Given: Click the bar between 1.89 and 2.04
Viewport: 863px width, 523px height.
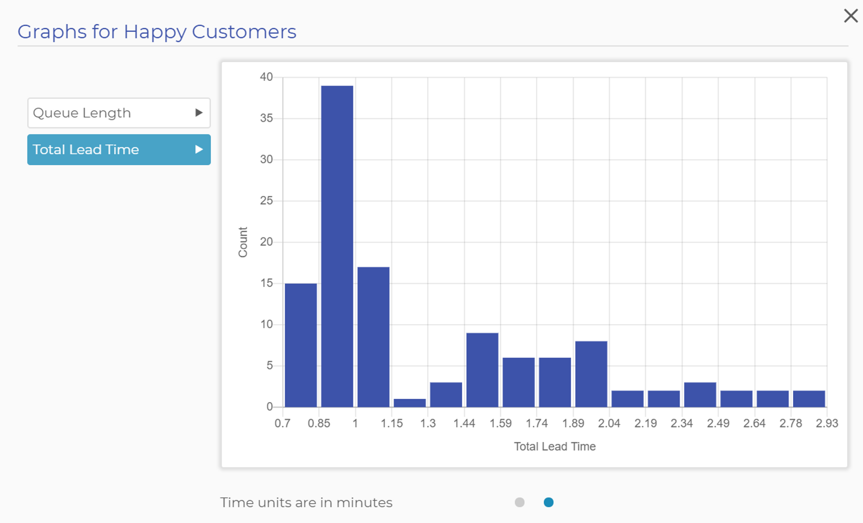Looking at the screenshot, I should coord(591,374).
